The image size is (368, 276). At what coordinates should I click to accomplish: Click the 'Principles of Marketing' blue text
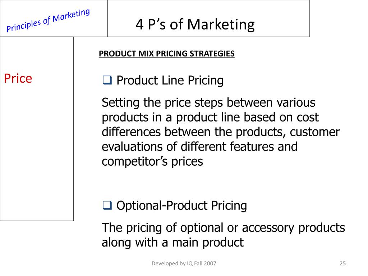[x=48, y=20]
